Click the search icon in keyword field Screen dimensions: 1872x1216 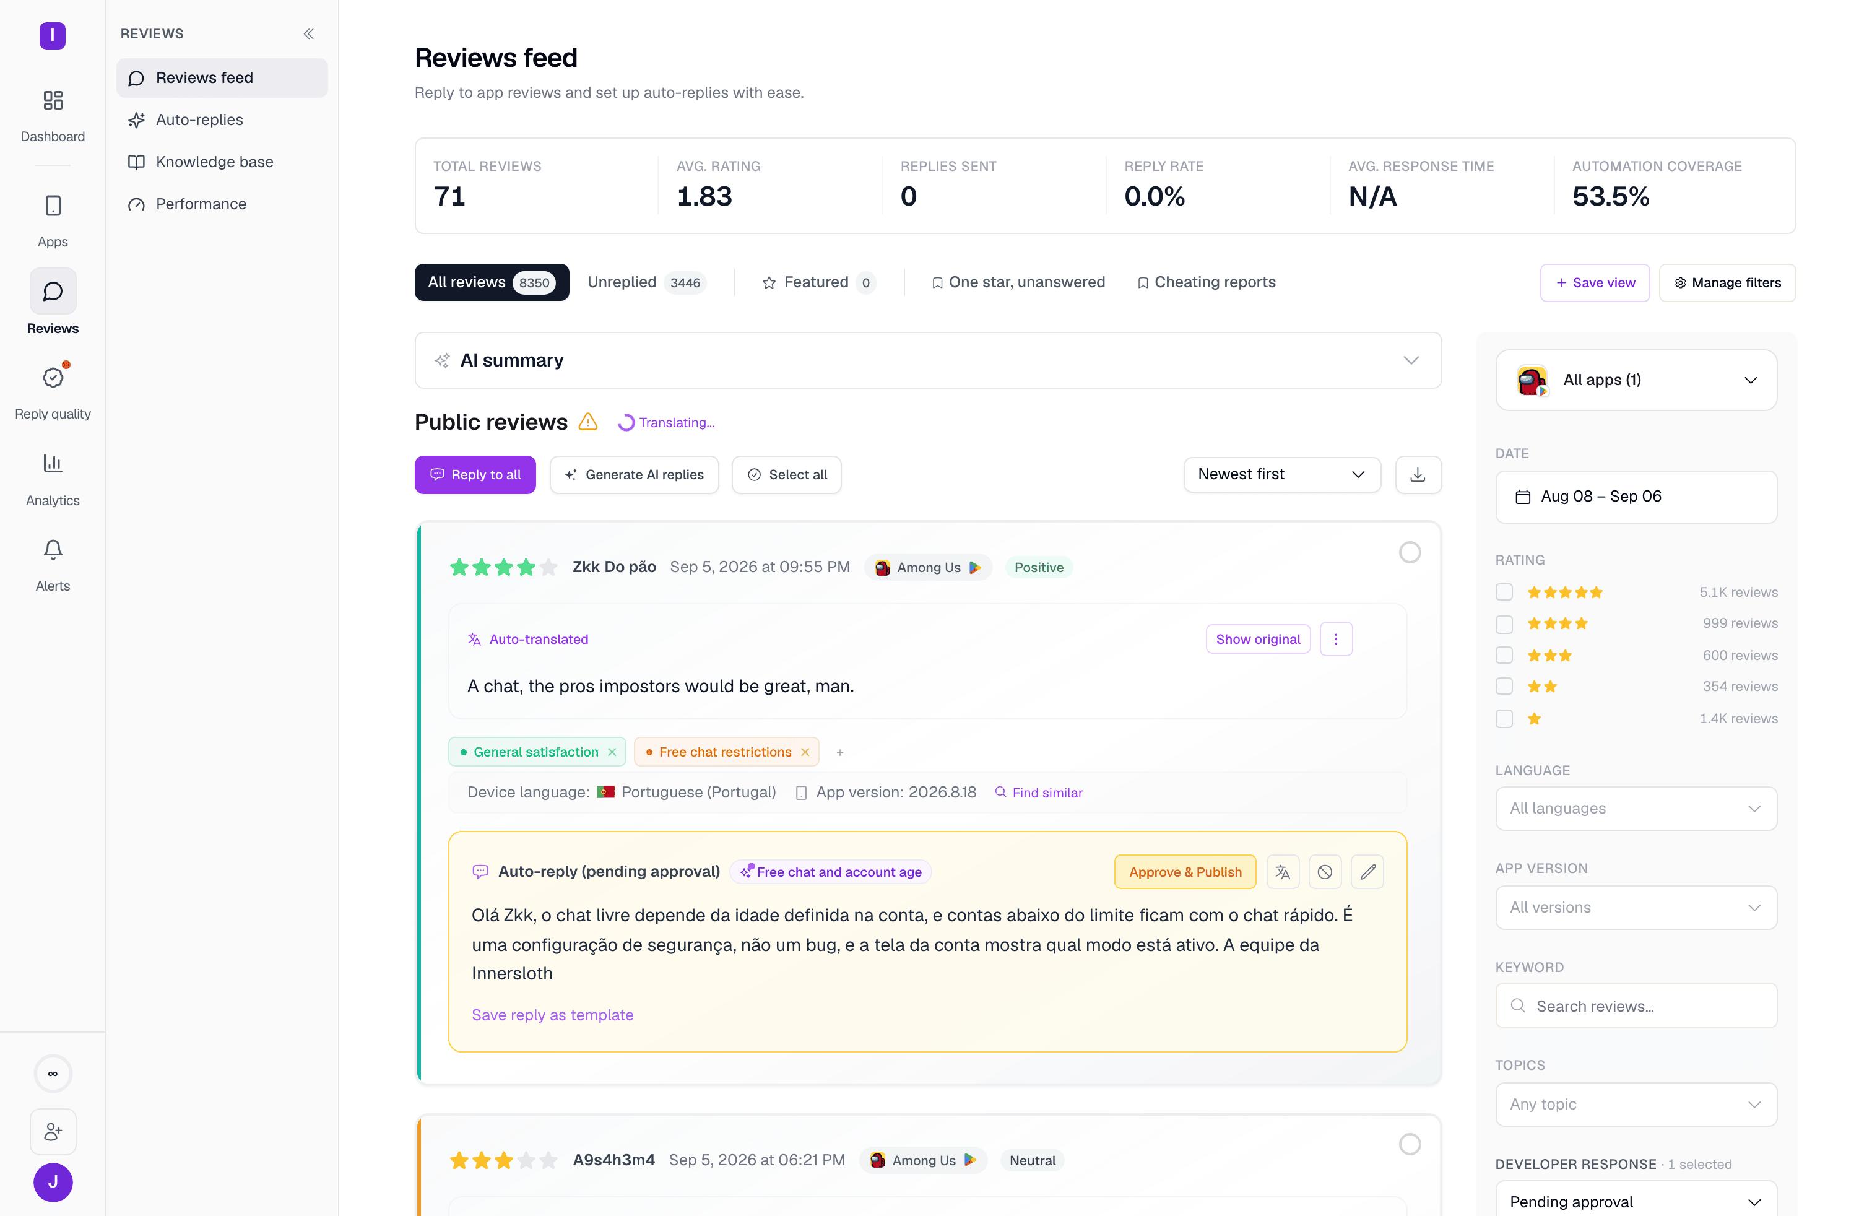click(1518, 1006)
